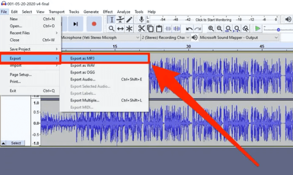Select Export as WAV
Screen dimensions: 293x175
pyautogui.click(x=105, y=65)
